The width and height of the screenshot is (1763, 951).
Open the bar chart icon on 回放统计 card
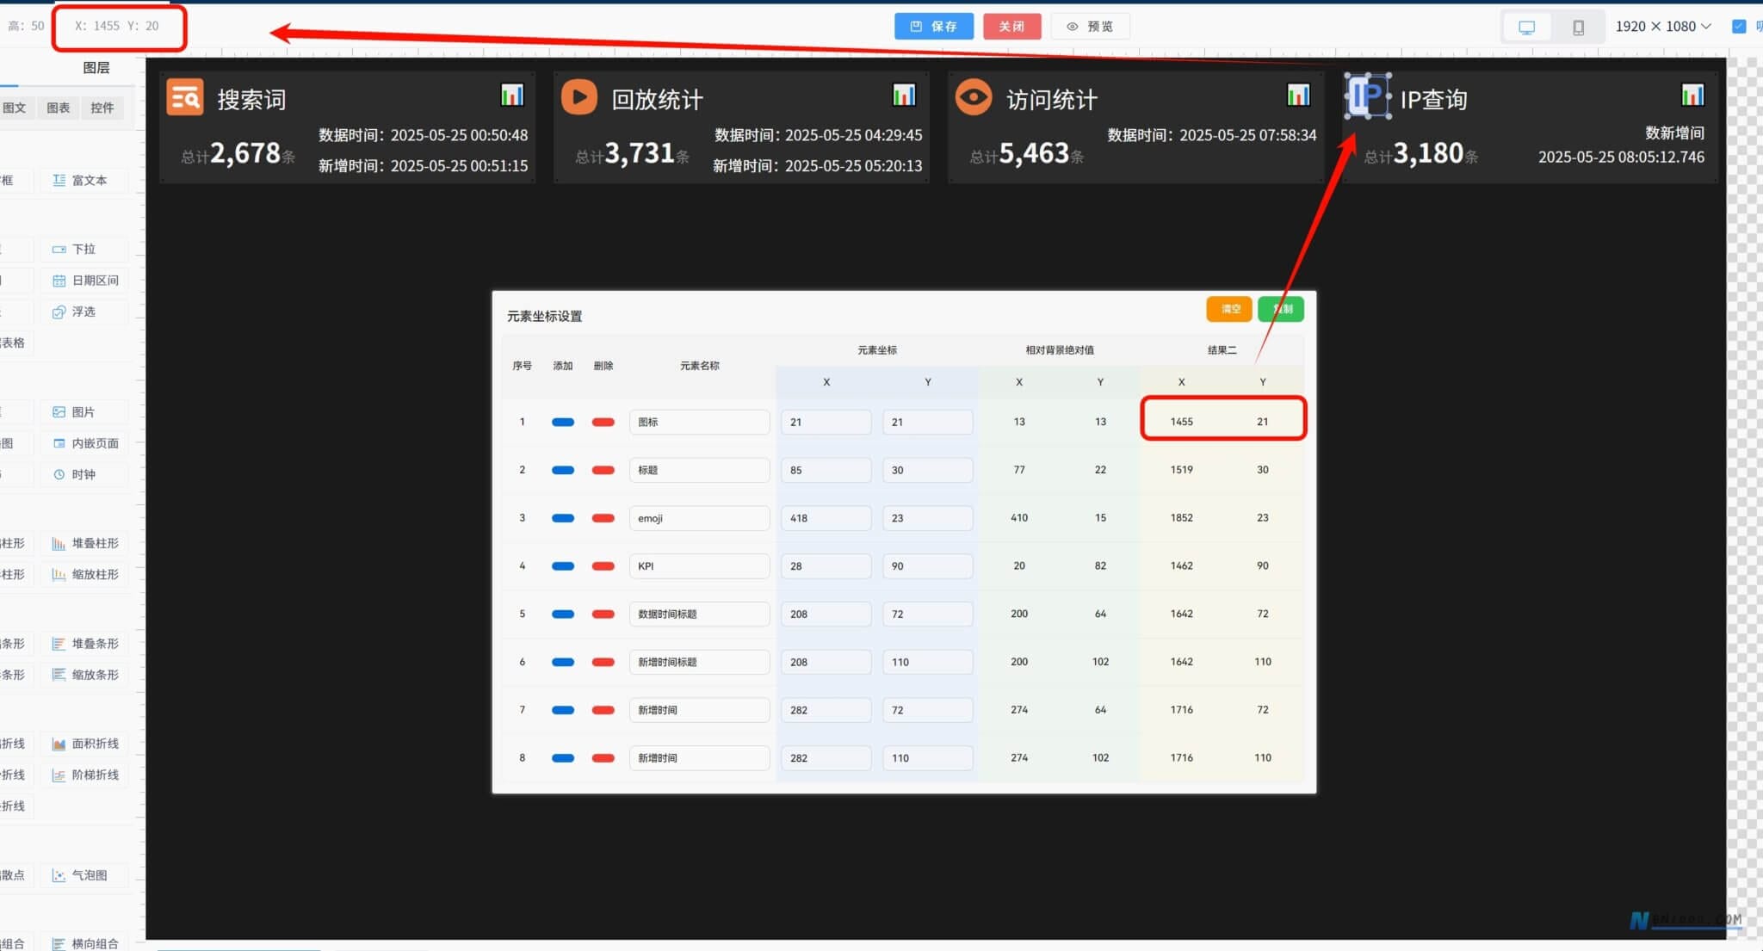tap(904, 95)
